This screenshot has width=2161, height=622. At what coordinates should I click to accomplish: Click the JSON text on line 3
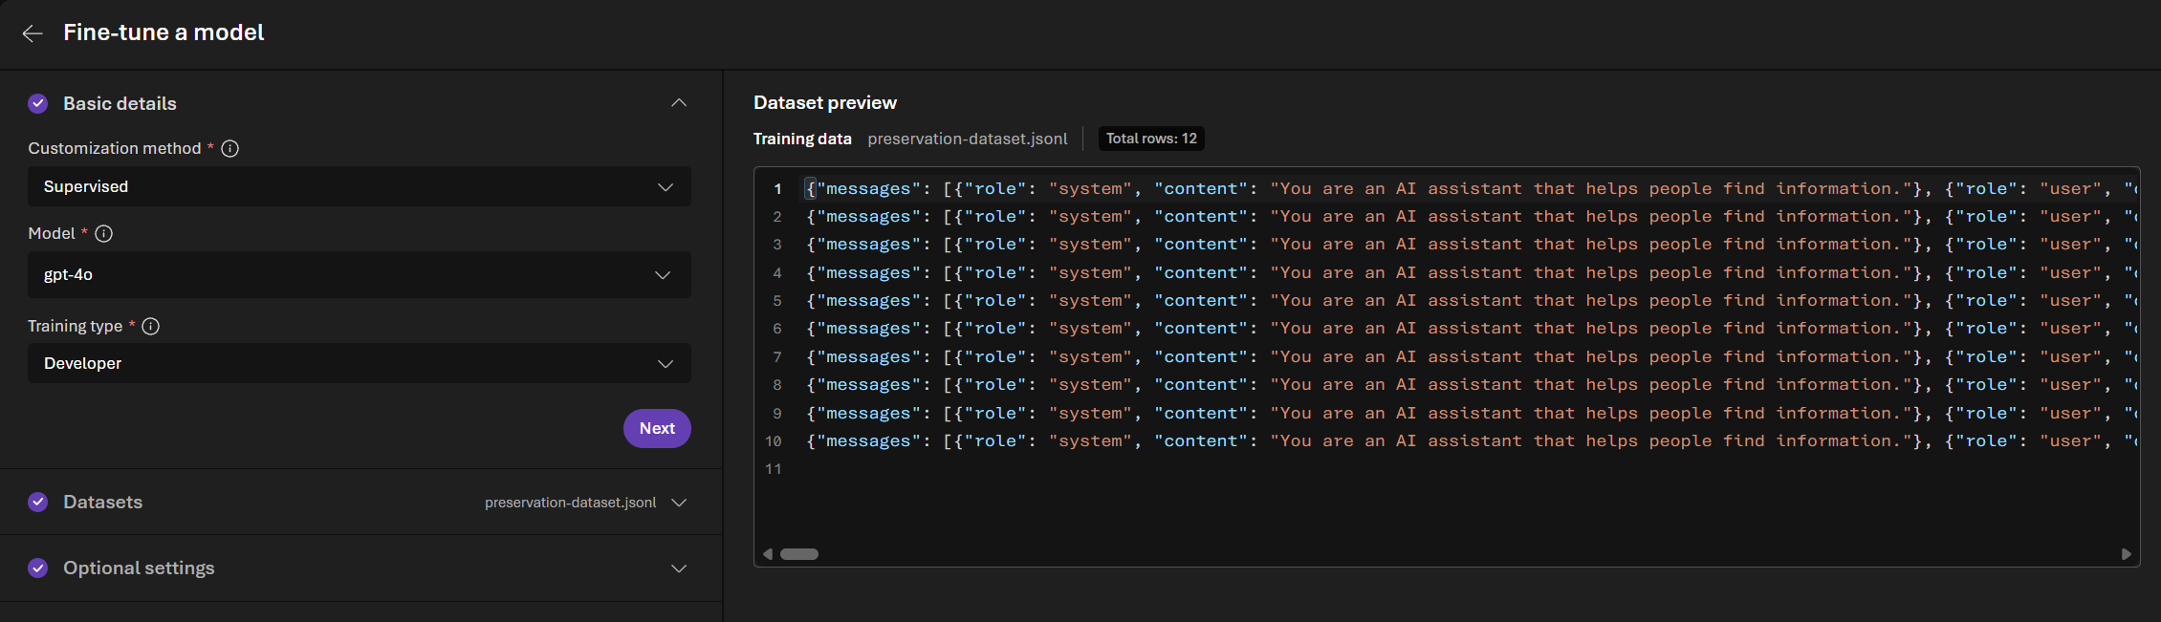[1472, 245]
